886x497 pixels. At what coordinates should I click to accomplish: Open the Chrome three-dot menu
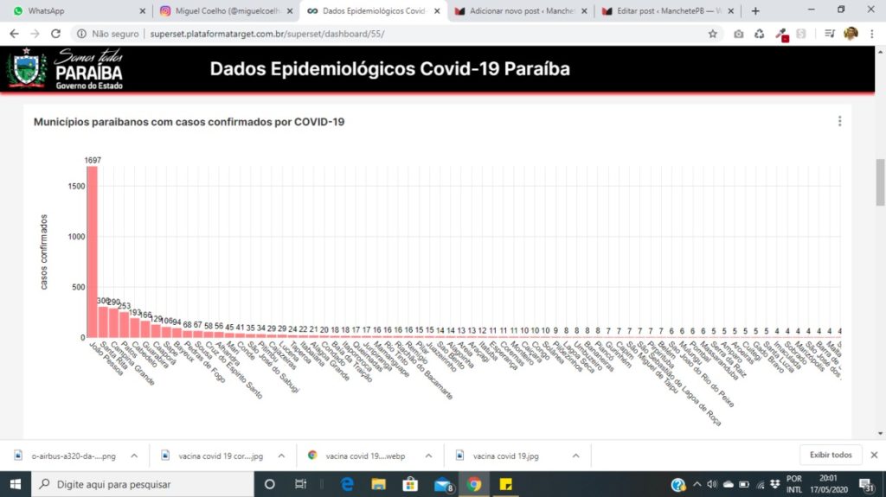872,34
